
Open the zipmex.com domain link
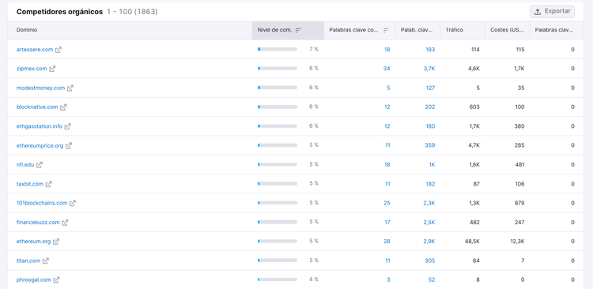32,69
